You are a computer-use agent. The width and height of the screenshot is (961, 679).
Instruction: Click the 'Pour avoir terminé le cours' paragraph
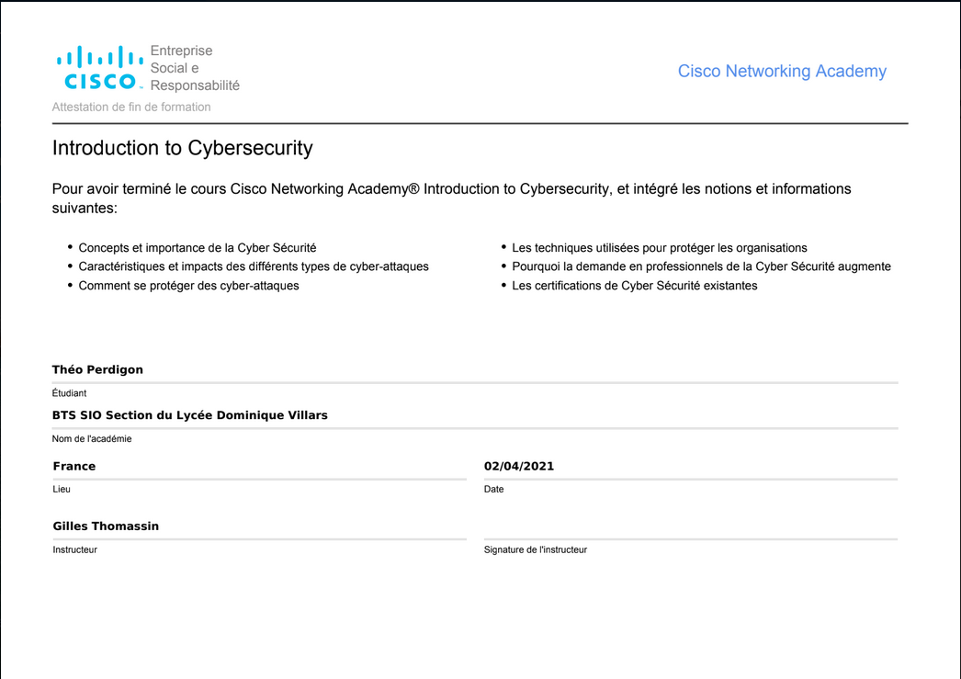452,198
